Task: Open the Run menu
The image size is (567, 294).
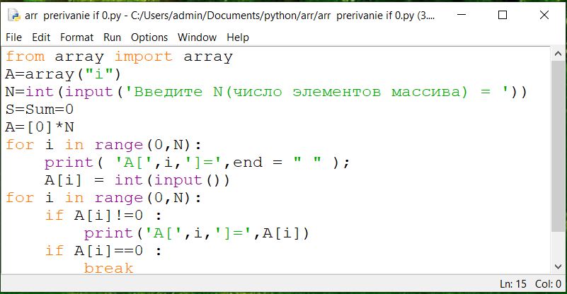Action: point(112,37)
